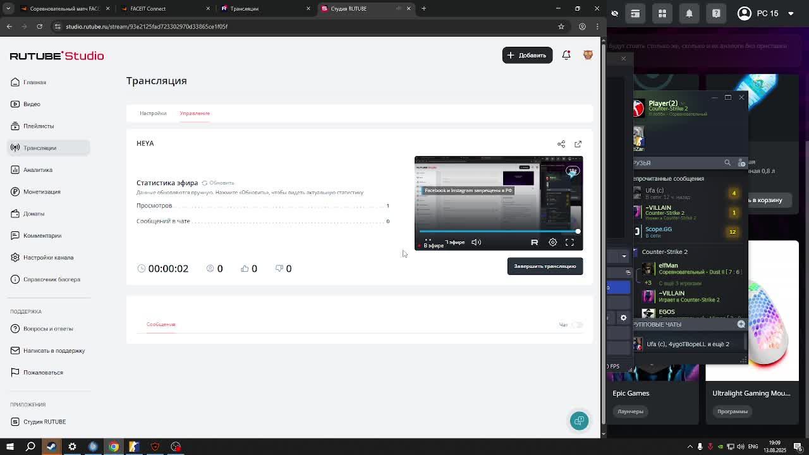
Task: Reload the browser page
Action: (x=39, y=27)
